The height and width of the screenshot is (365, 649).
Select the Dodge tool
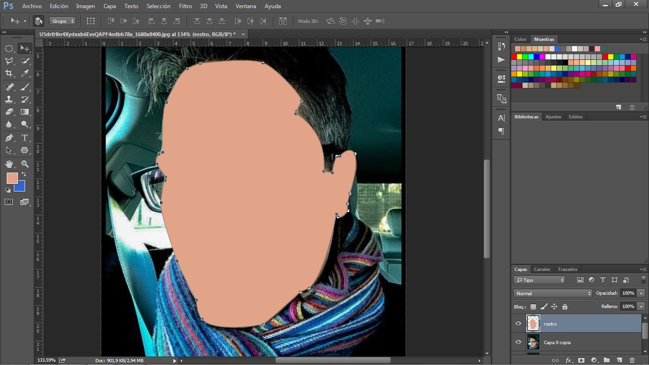(x=25, y=124)
